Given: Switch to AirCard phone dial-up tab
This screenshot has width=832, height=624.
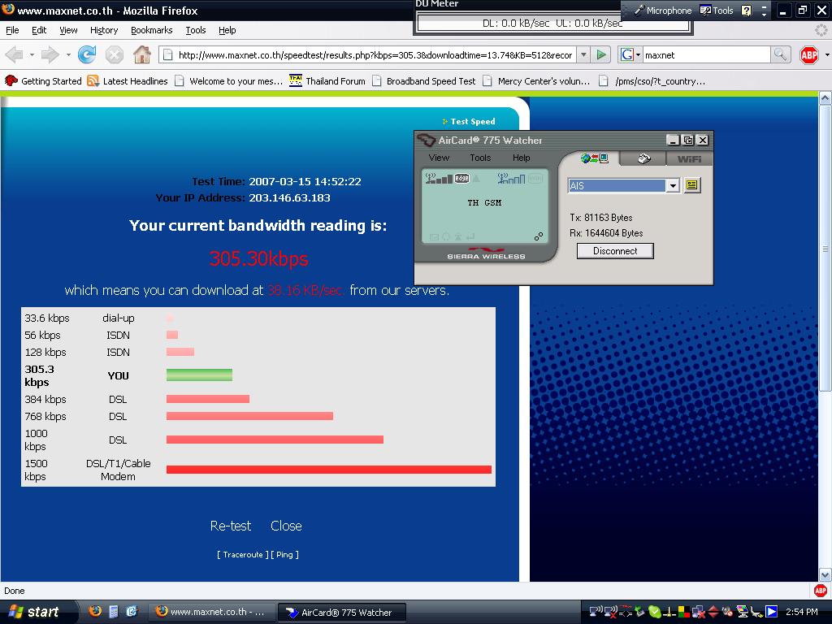Looking at the screenshot, I should coord(643,158).
